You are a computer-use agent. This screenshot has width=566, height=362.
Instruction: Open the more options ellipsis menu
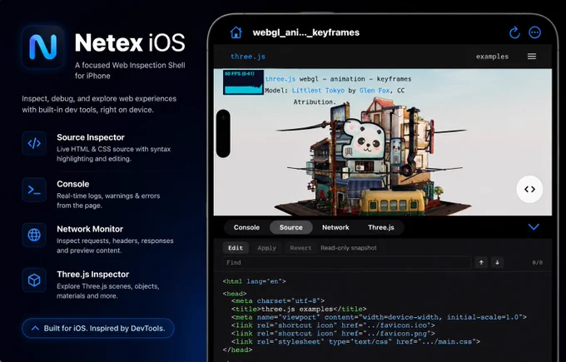pyautogui.click(x=534, y=32)
